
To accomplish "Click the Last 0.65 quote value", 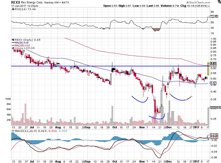I will (x=153, y=6).
